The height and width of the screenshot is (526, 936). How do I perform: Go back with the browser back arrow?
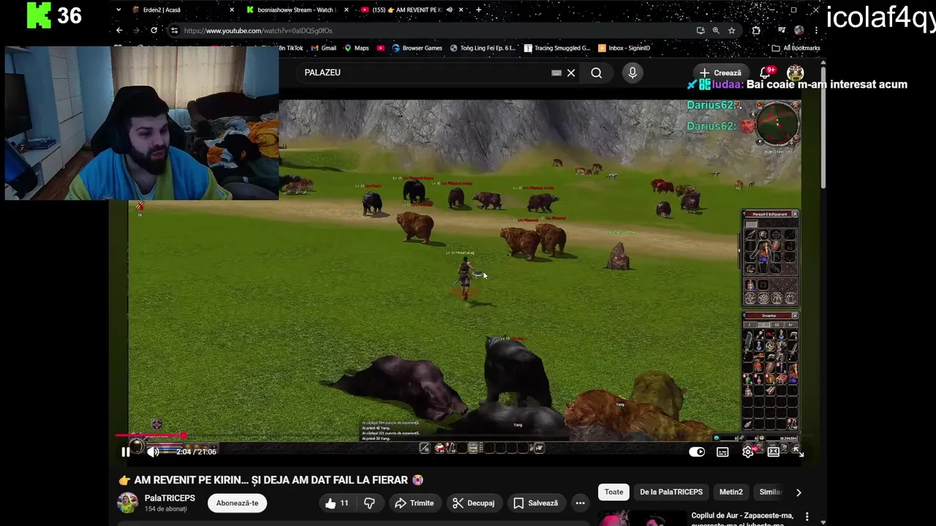(119, 30)
